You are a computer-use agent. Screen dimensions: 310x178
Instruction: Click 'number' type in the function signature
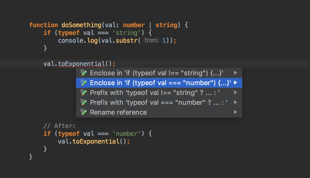coord(134,25)
